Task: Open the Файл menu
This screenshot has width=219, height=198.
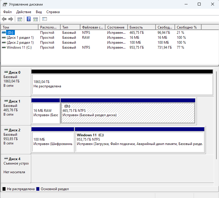Action: (x=7, y=12)
